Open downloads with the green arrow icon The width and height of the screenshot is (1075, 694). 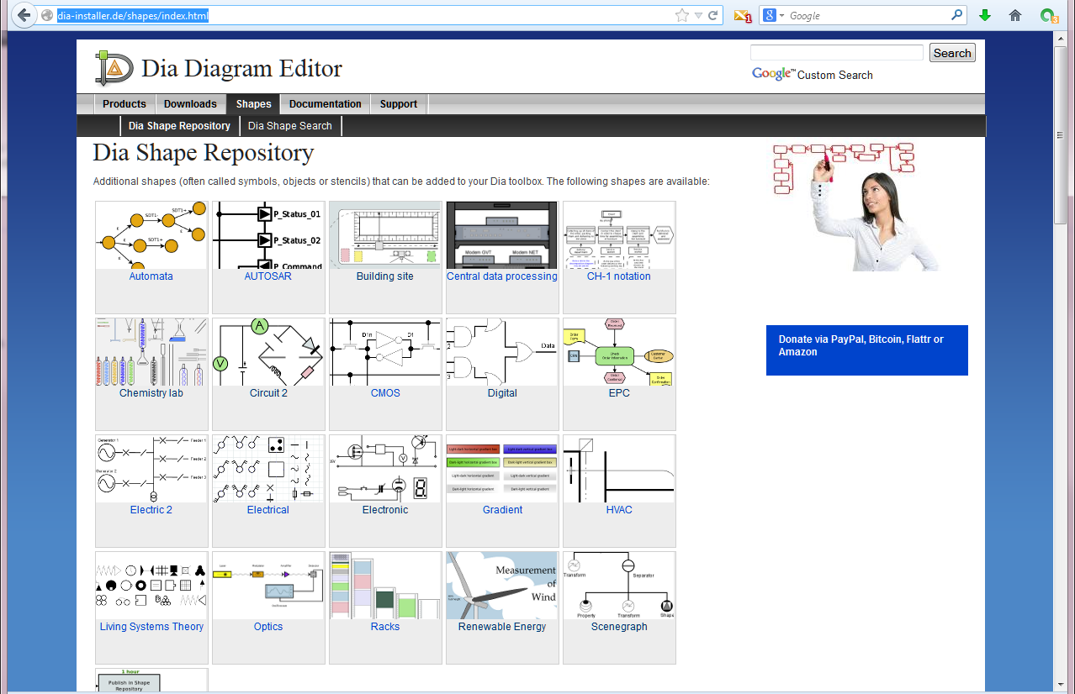(985, 15)
